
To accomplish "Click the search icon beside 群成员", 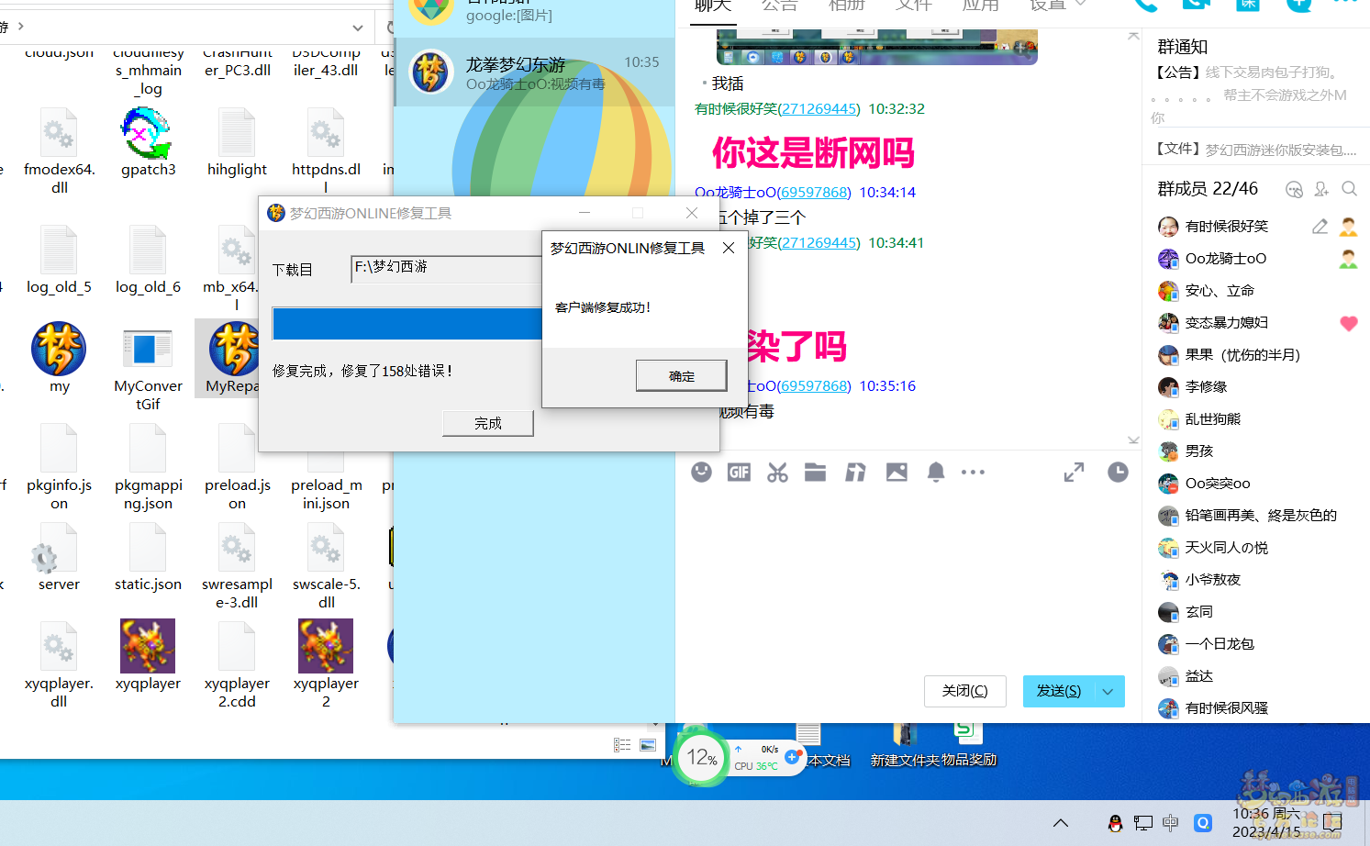I will click(x=1349, y=189).
